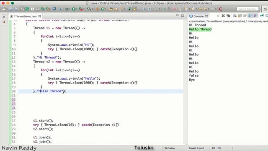Toggle Pin Console icon

point(262,16)
